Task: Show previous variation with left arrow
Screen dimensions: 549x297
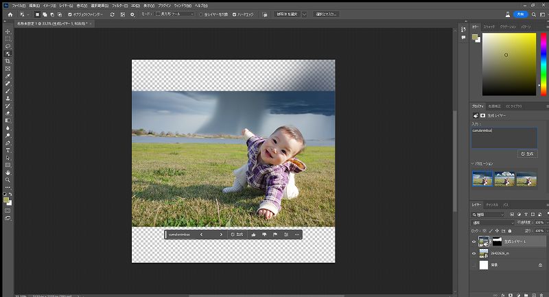Action: pos(201,235)
